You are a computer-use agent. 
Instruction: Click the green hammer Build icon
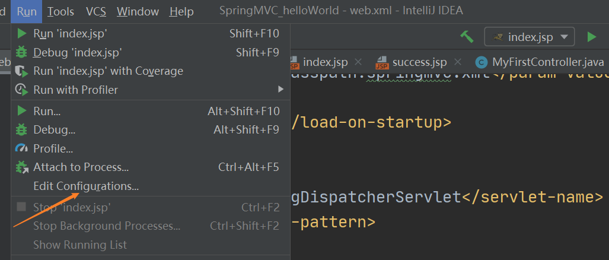(467, 37)
